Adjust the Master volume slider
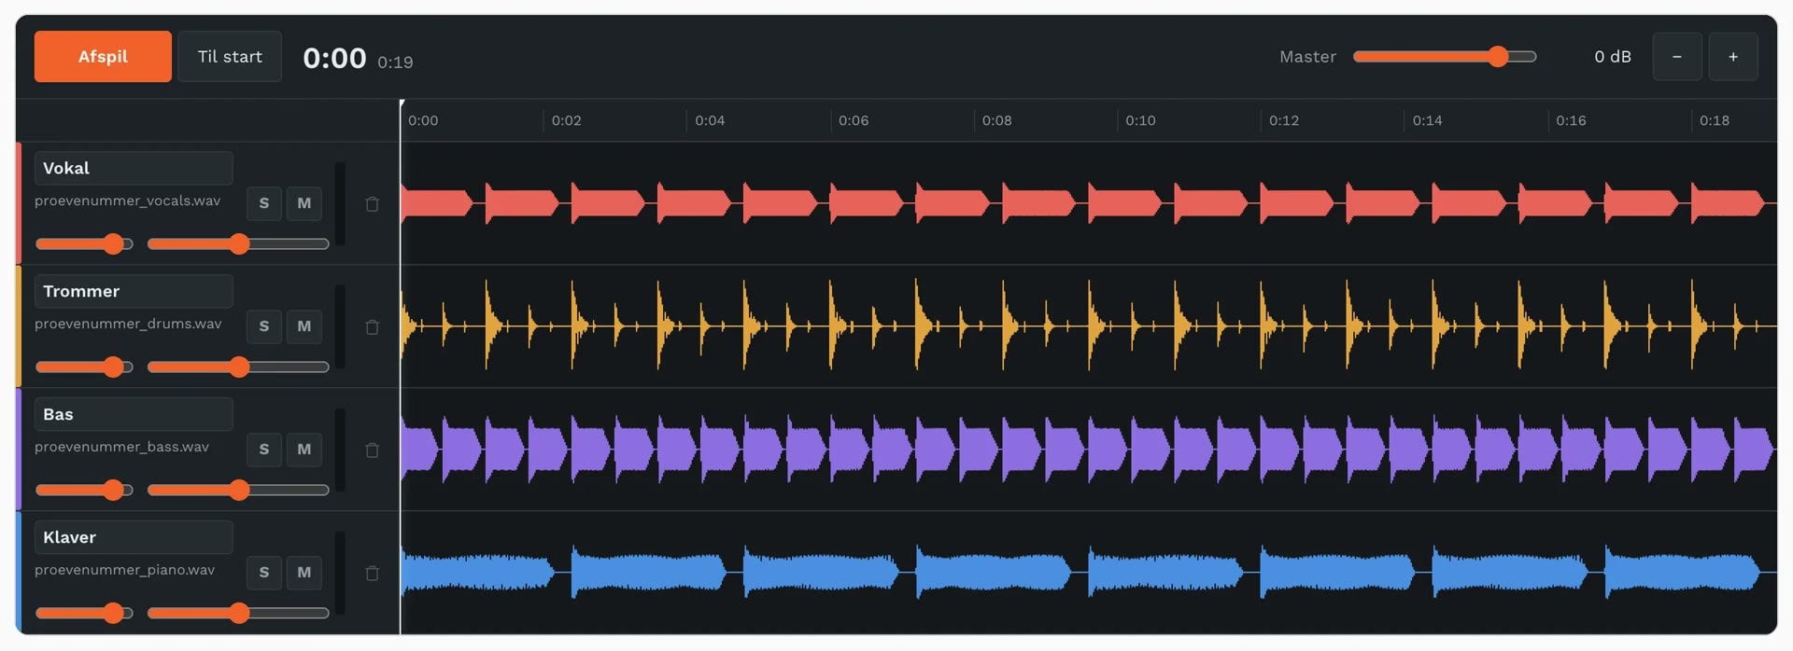 (1445, 57)
